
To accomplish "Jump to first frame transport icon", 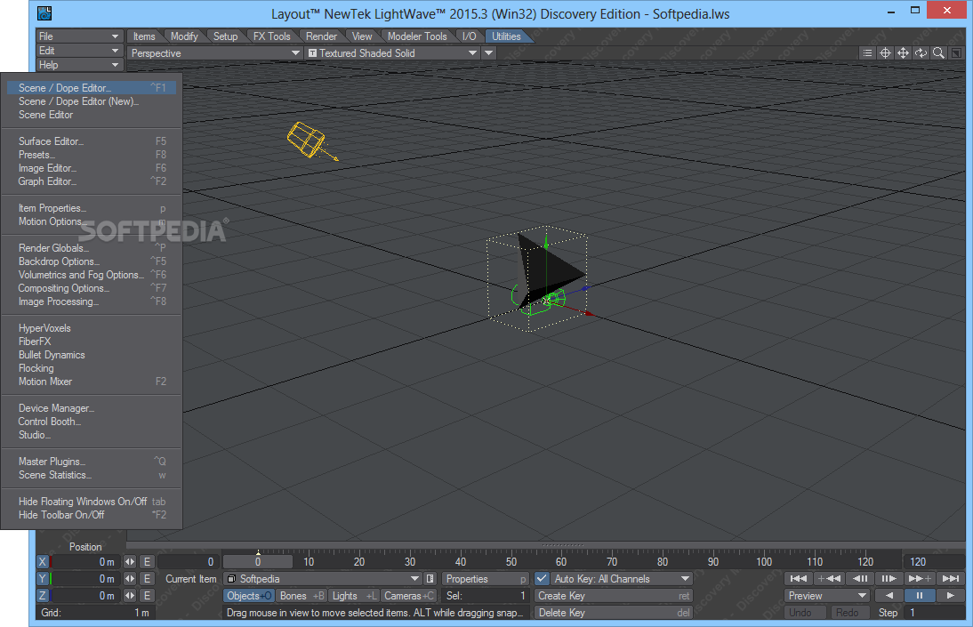I will [798, 579].
